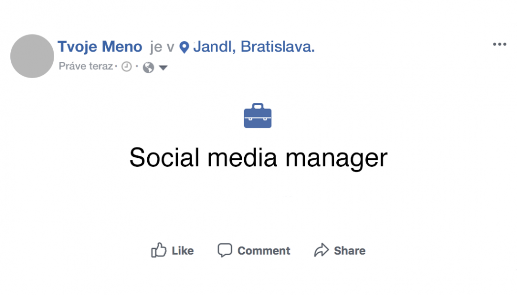Click the 'je v' text in header
Screen dimensions: 517x295
pos(162,47)
